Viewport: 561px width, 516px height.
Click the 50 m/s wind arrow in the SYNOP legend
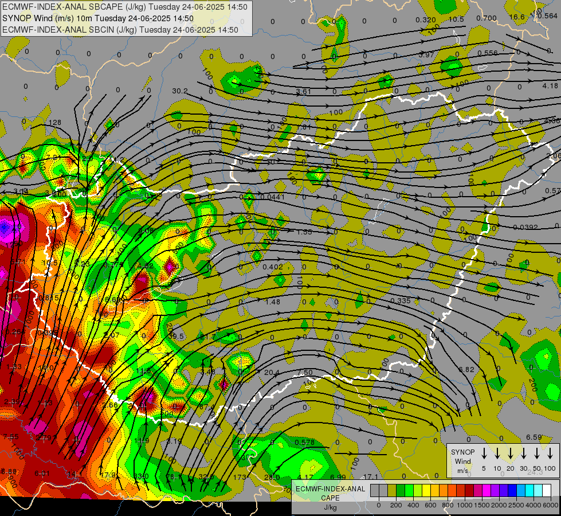point(537,454)
